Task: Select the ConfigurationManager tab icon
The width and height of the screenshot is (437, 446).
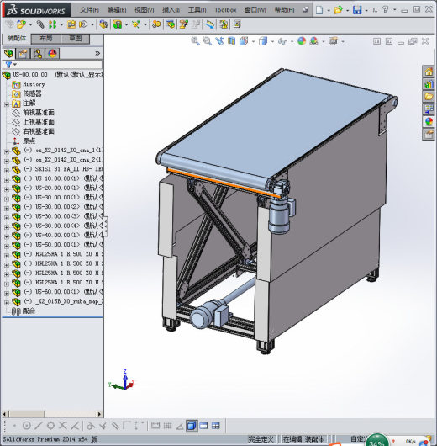Action: [38, 53]
